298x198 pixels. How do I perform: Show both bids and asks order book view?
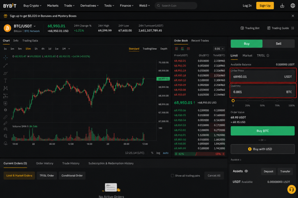176,49
